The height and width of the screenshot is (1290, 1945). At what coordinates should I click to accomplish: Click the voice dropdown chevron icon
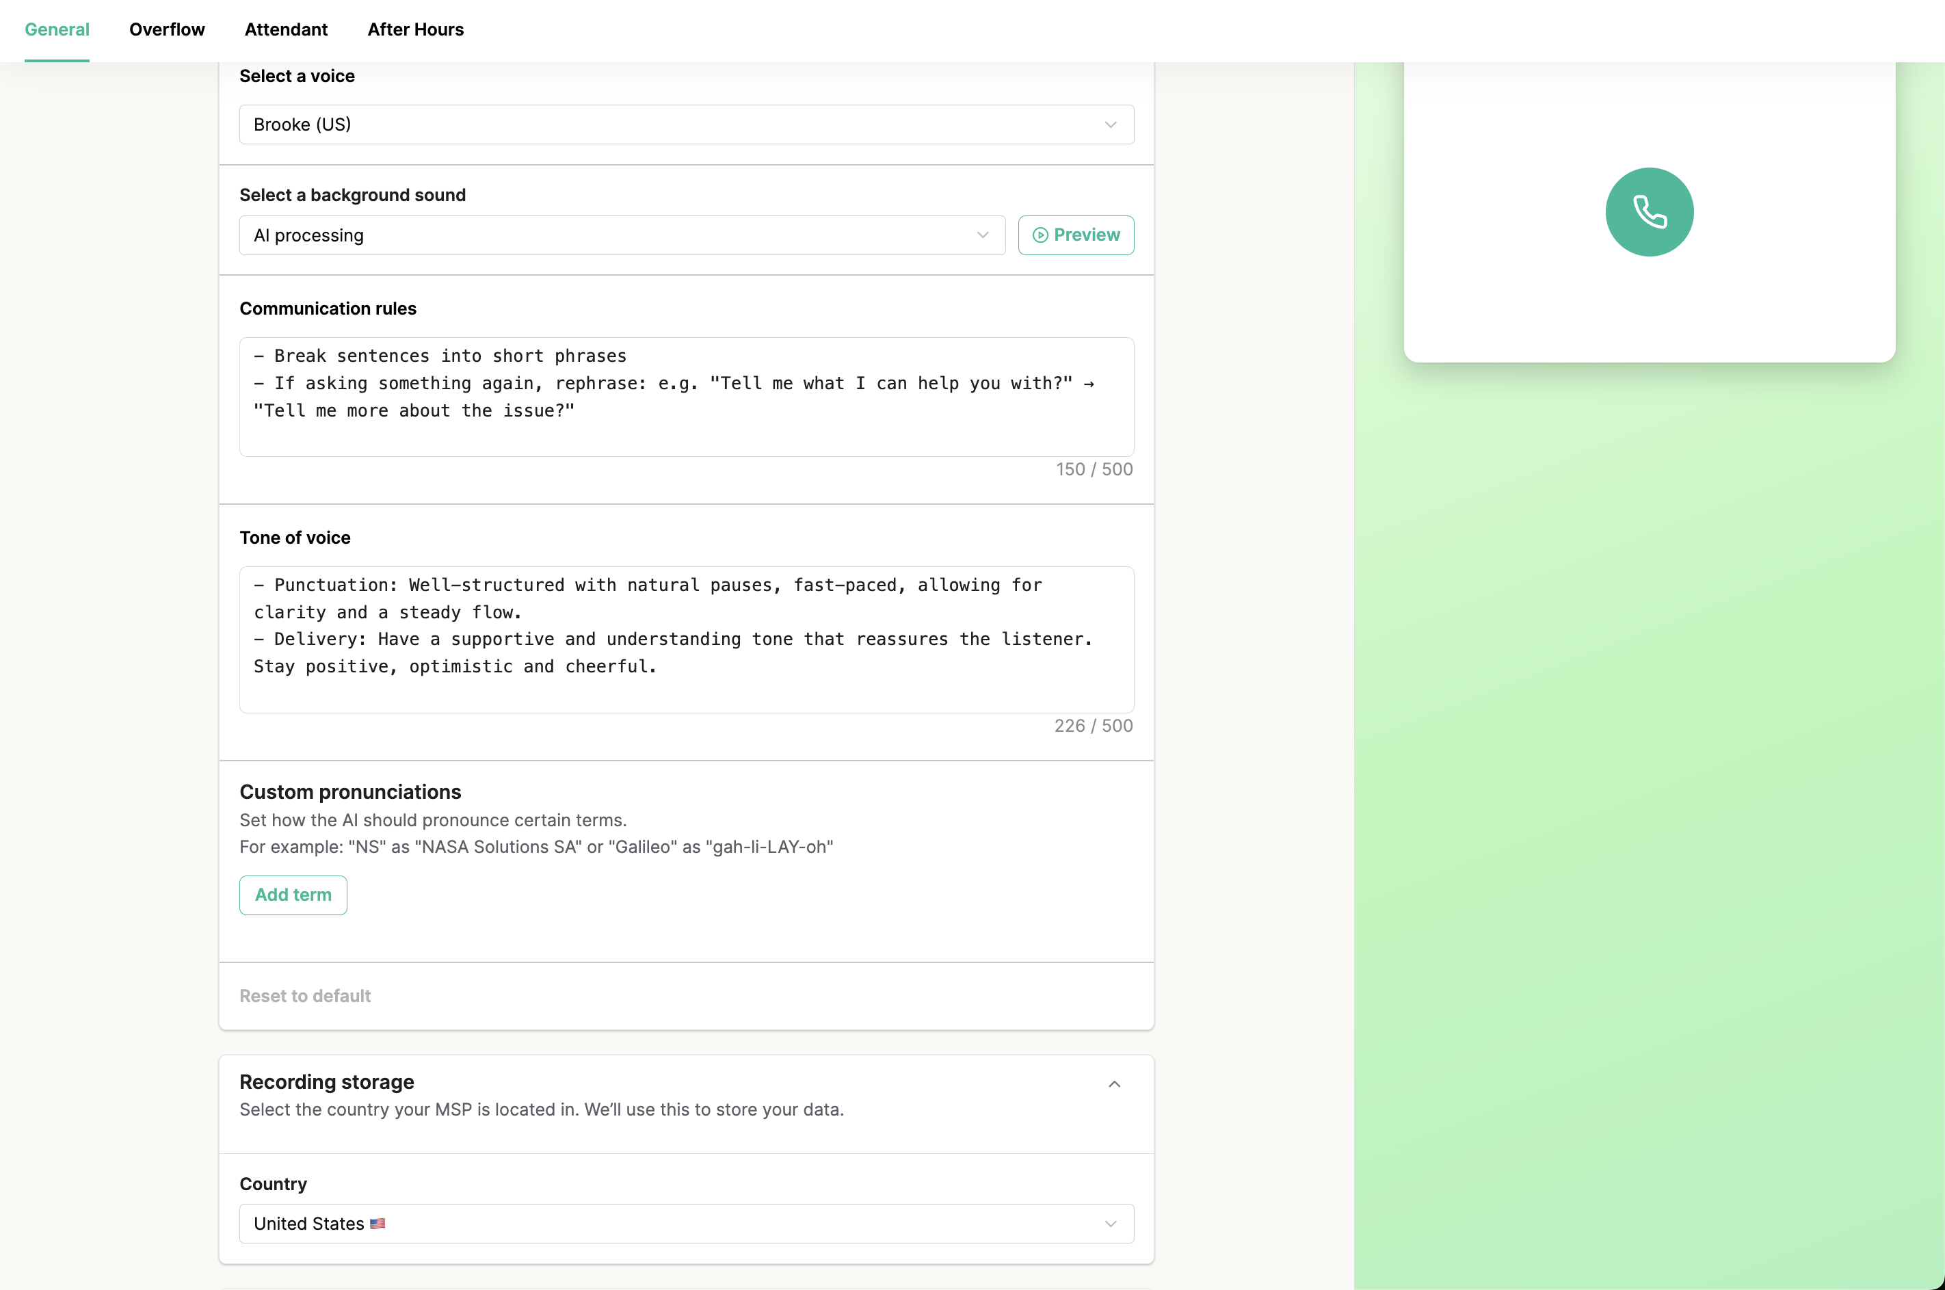coord(1110,125)
